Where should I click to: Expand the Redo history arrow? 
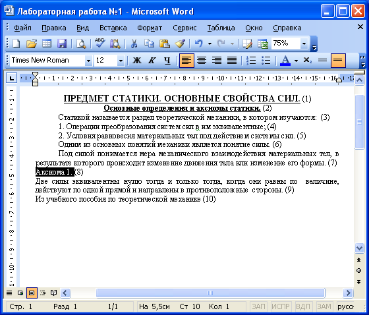(232, 43)
